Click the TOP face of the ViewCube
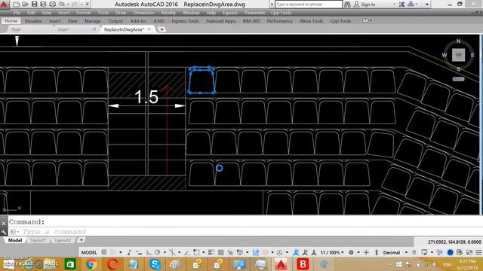483x271 pixels. pos(458,55)
